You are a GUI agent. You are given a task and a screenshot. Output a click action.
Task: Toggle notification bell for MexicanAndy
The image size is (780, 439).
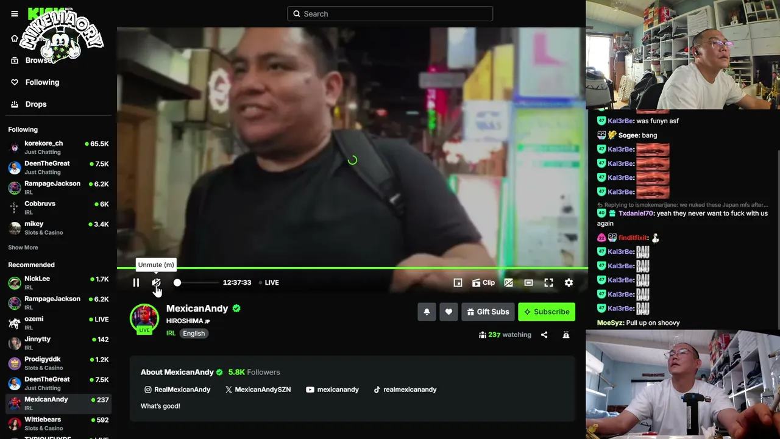tap(427, 312)
